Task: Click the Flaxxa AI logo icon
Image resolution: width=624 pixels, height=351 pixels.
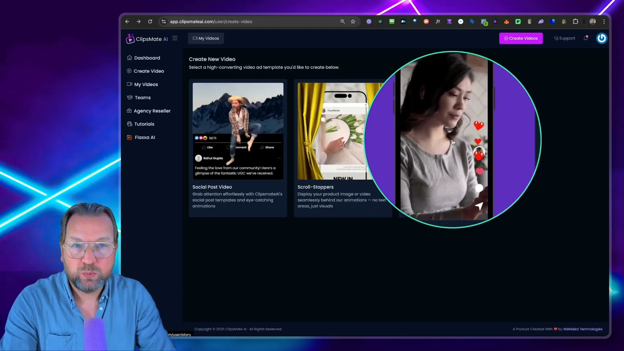Action: point(129,137)
